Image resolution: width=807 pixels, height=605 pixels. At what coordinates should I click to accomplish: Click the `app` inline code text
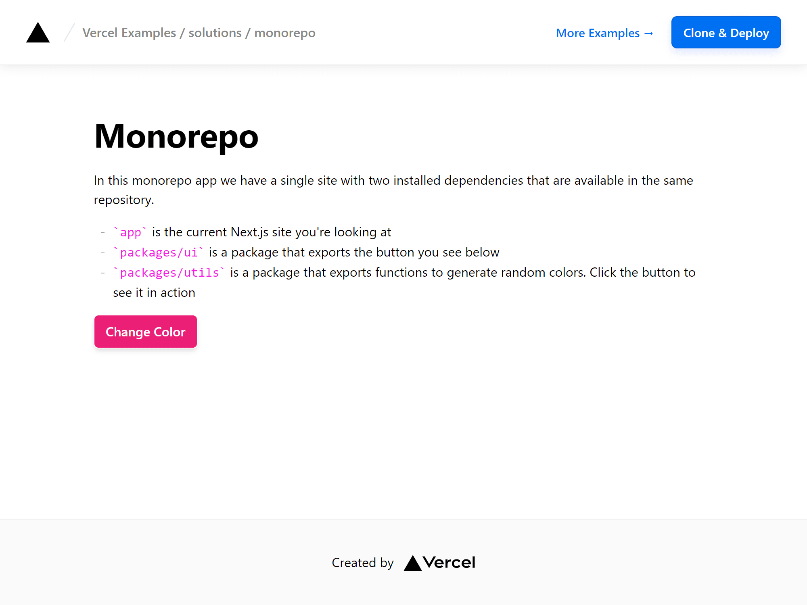tap(130, 232)
